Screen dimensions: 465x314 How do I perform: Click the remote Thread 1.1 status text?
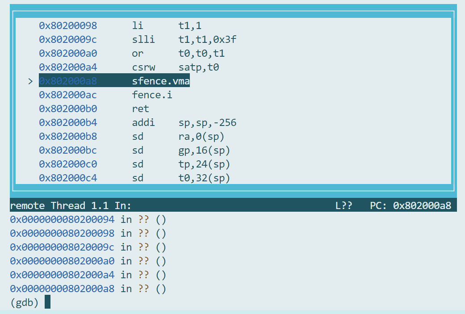(71, 205)
